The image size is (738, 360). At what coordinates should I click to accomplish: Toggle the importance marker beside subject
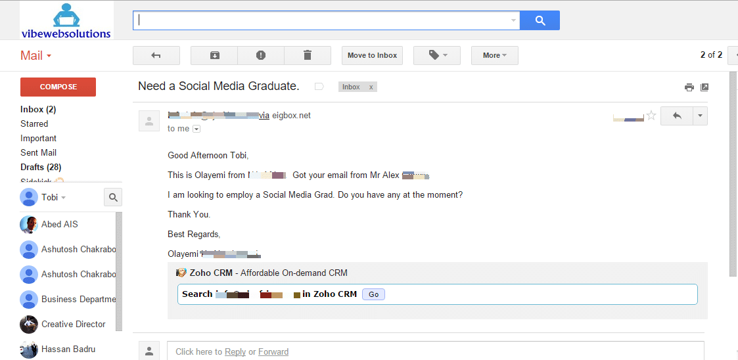point(319,87)
